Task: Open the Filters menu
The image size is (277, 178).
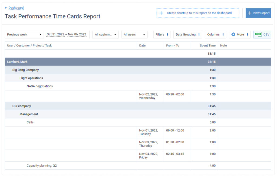Action: (160, 34)
